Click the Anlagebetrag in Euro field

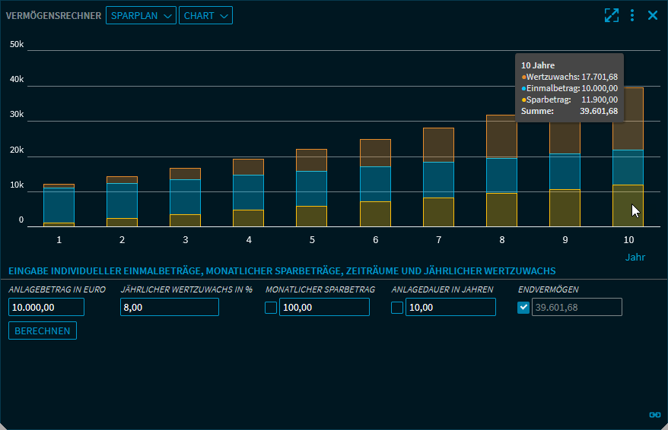tap(46, 308)
